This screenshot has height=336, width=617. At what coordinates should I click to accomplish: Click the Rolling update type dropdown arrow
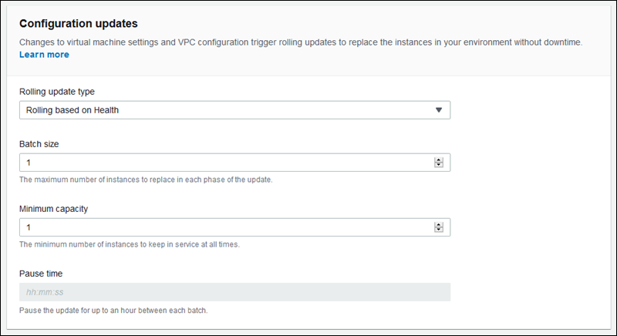click(x=438, y=110)
